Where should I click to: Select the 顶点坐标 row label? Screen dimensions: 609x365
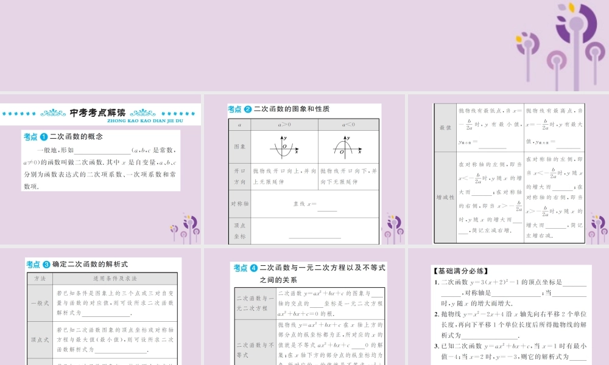click(x=239, y=231)
